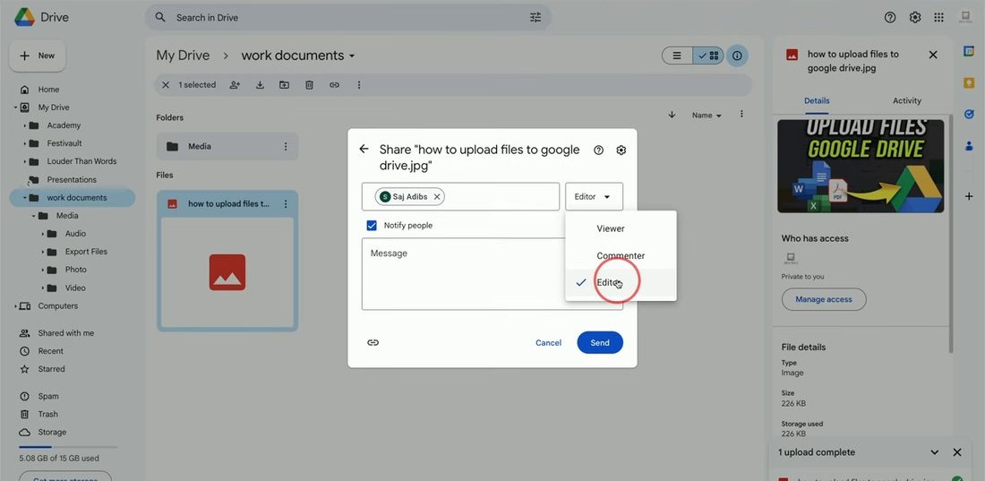Switch to grid layout view
985x481 pixels.
[x=708, y=56]
